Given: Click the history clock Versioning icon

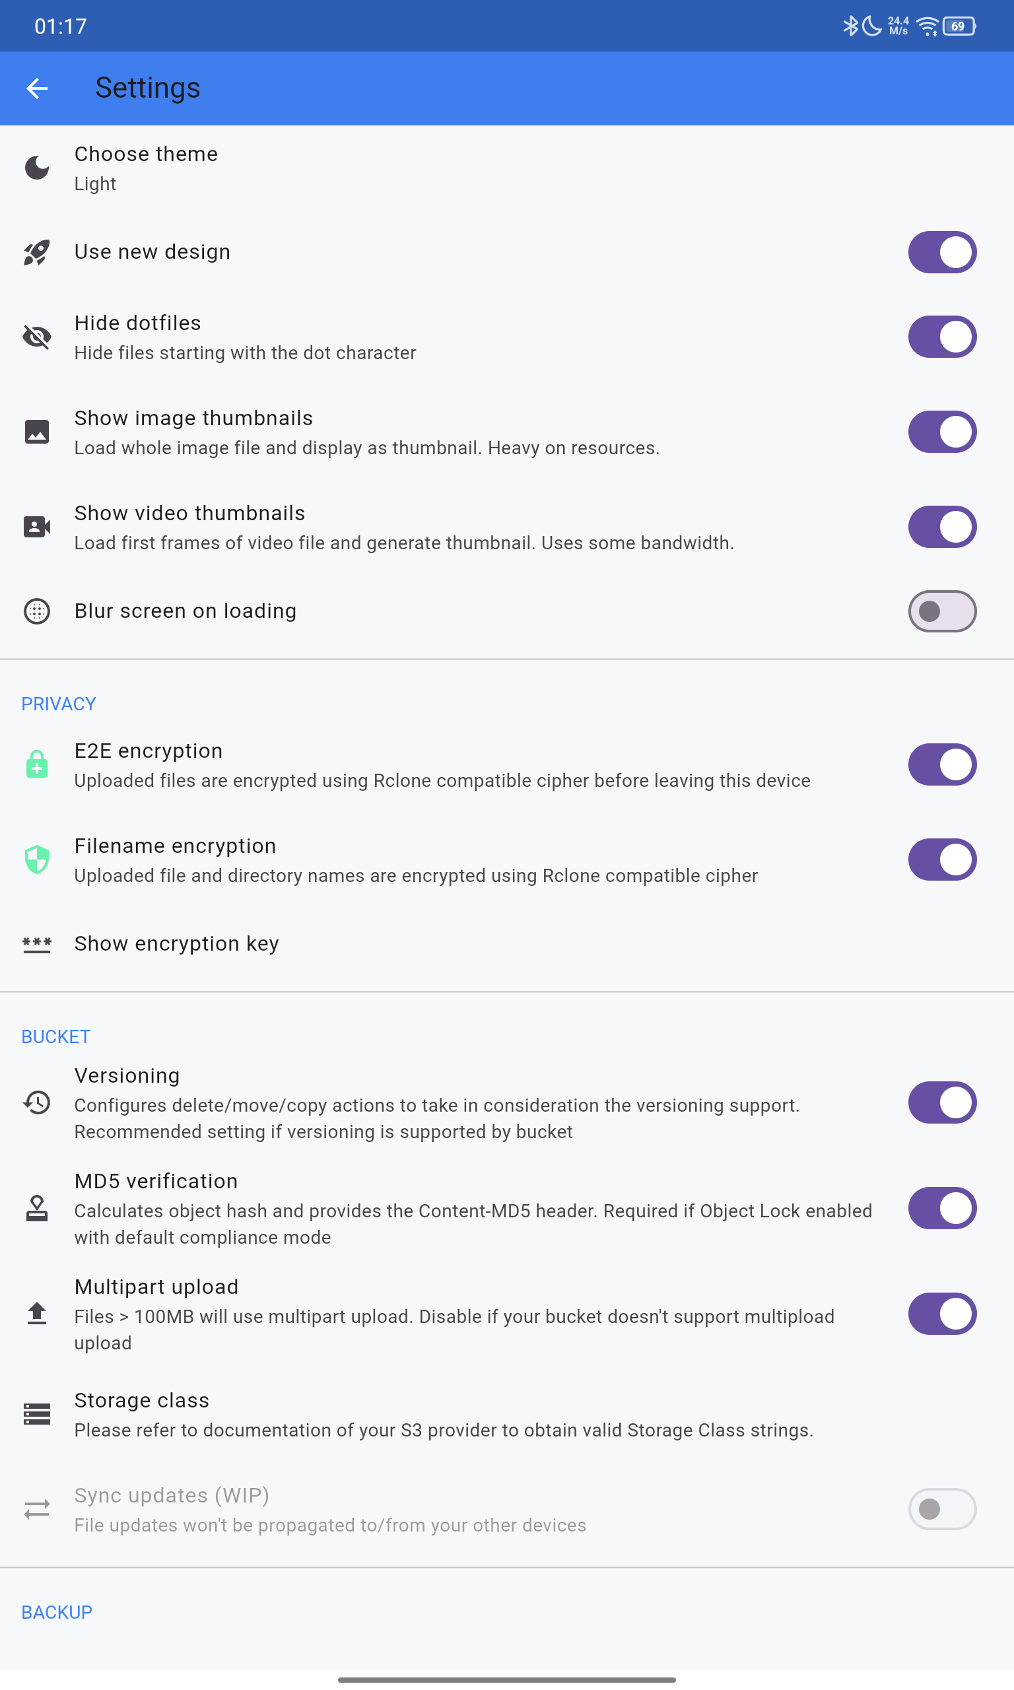Looking at the screenshot, I should pos(37,1102).
